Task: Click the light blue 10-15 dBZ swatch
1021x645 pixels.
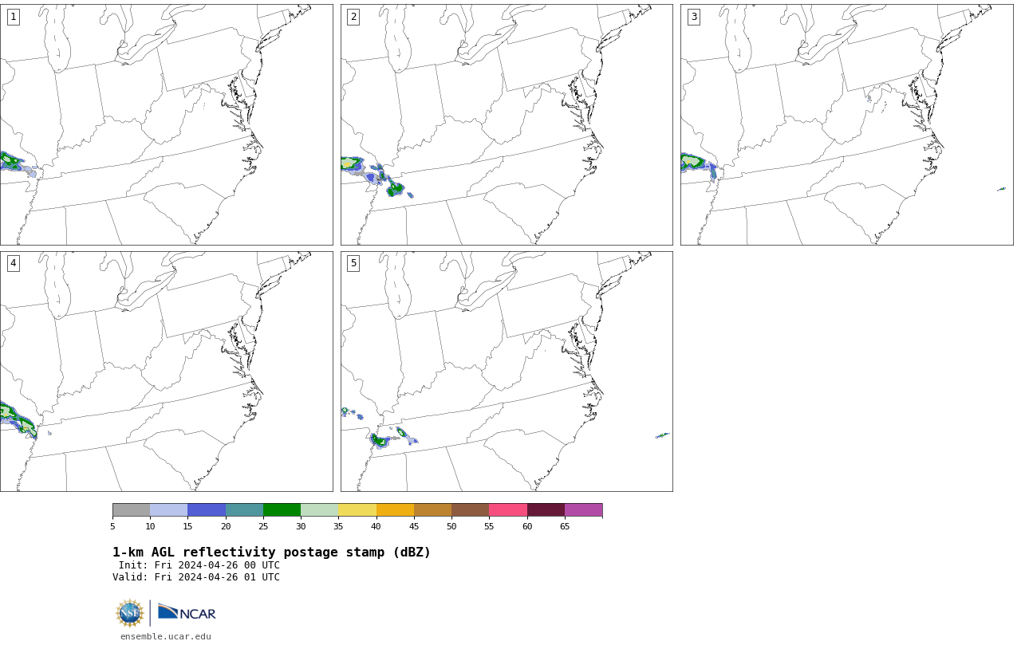Action: 169,510
